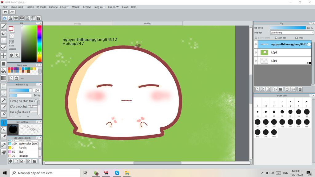
Task: Pick brush size 1000 preset
Action: click(274, 132)
